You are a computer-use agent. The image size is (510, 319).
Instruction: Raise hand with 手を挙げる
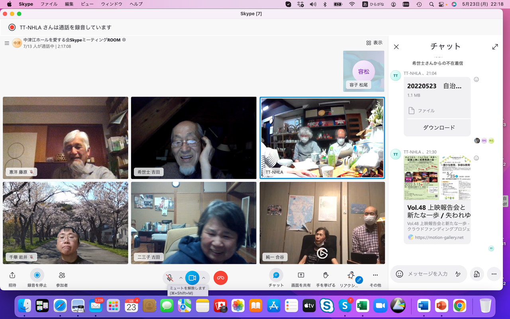(x=326, y=275)
